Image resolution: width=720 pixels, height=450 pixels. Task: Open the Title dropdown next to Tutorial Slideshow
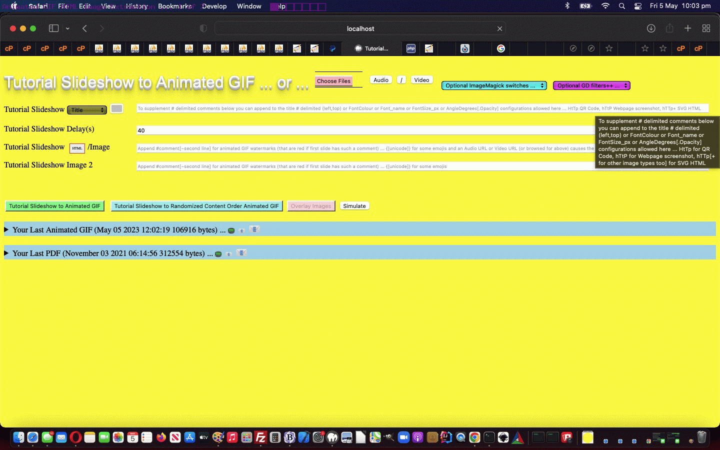click(x=86, y=108)
